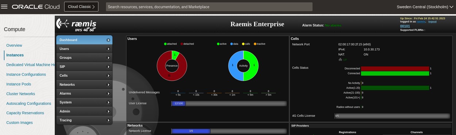Viewport: 456px width, 135px height.
Task: Open the Admin menu item
Action: click(84, 111)
